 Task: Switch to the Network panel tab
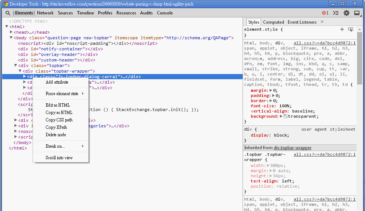[45, 13]
